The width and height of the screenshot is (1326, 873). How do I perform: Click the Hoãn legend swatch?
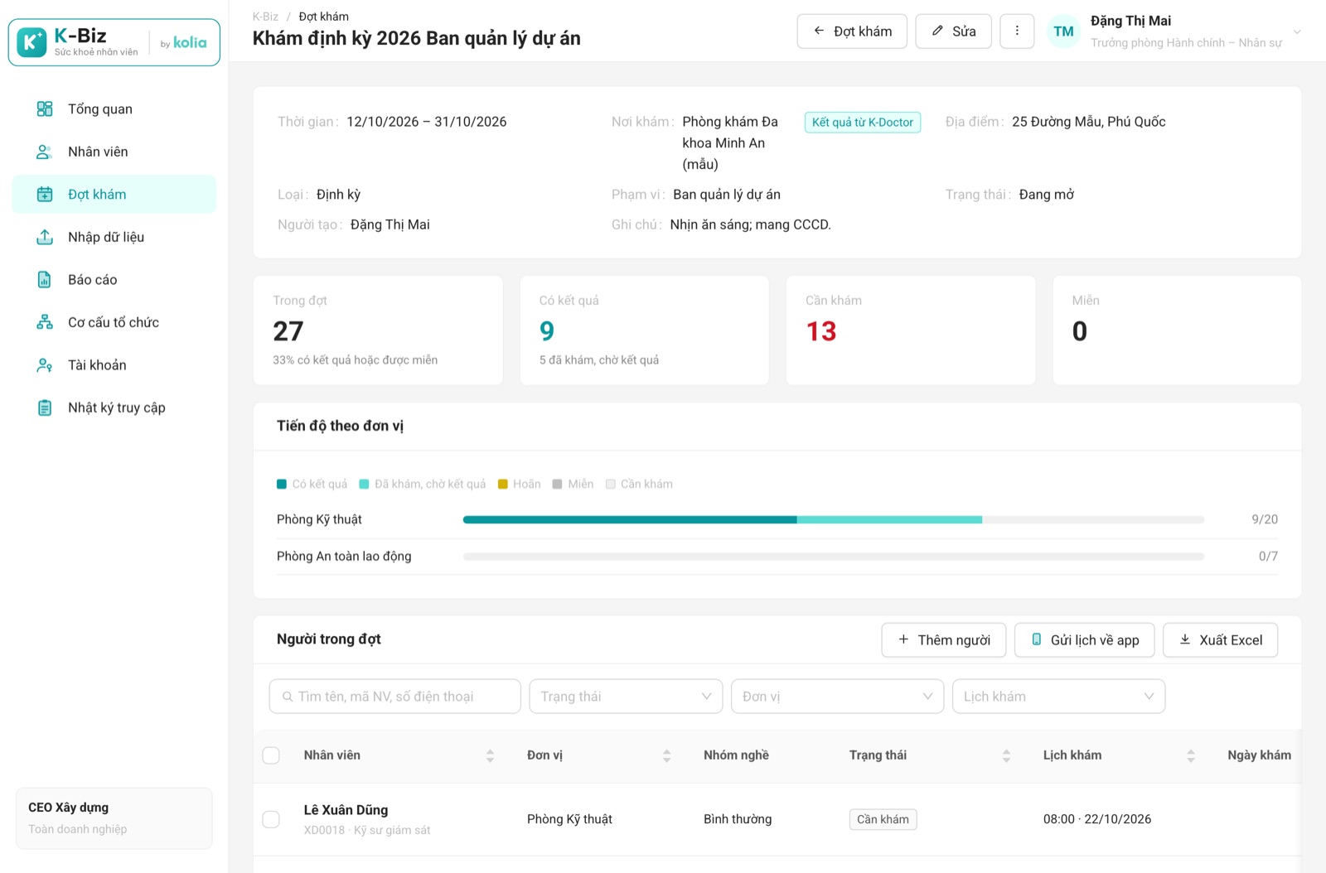[x=502, y=485]
